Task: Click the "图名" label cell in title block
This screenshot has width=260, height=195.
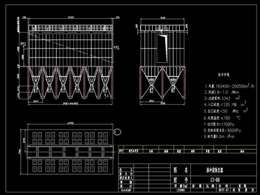Action: click(180, 170)
